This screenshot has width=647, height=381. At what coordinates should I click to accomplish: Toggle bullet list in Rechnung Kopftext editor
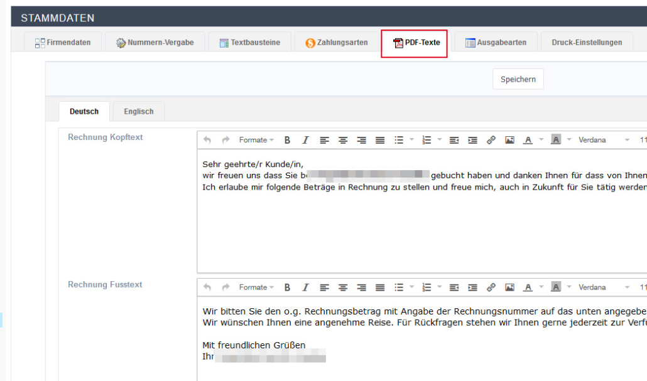tap(398, 140)
